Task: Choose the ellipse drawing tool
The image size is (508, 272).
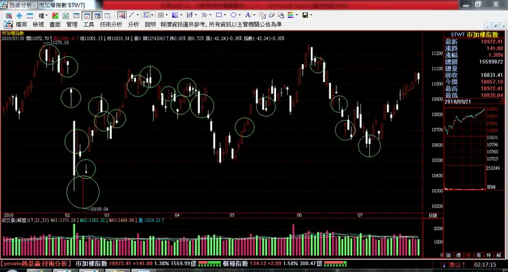Action: (x=233, y=15)
